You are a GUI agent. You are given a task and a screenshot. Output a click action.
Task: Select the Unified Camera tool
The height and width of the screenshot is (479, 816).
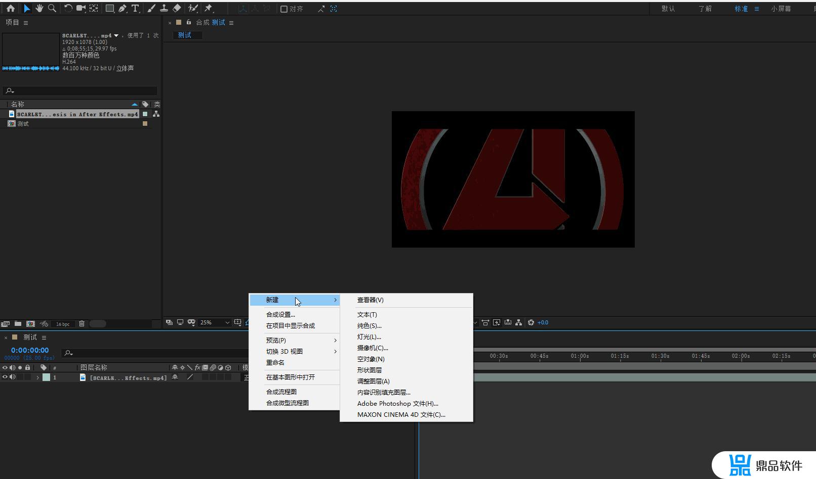click(x=81, y=9)
